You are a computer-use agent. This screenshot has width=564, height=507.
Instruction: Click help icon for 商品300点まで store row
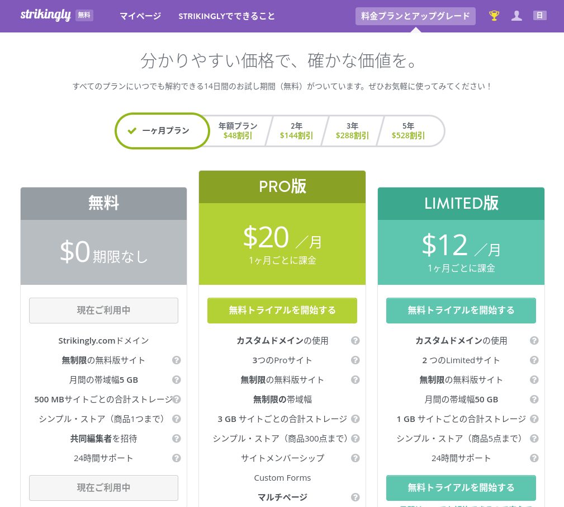pyautogui.click(x=356, y=439)
